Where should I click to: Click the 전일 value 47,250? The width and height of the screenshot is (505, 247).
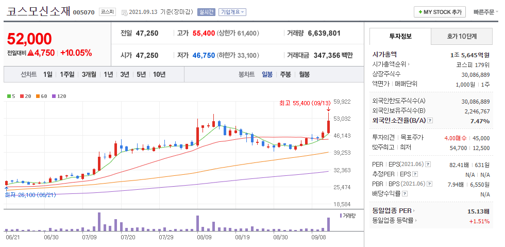click(x=147, y=33)
